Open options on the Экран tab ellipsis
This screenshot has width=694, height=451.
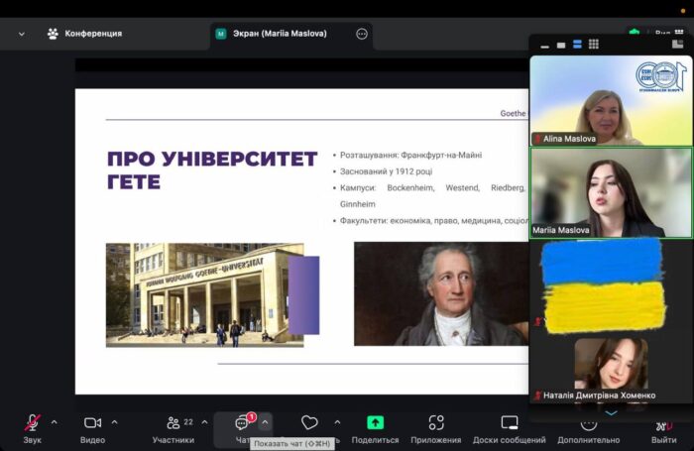(362, 34)
